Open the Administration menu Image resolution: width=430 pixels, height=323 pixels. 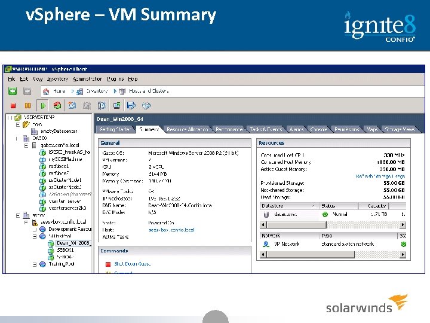click(87, 79)
